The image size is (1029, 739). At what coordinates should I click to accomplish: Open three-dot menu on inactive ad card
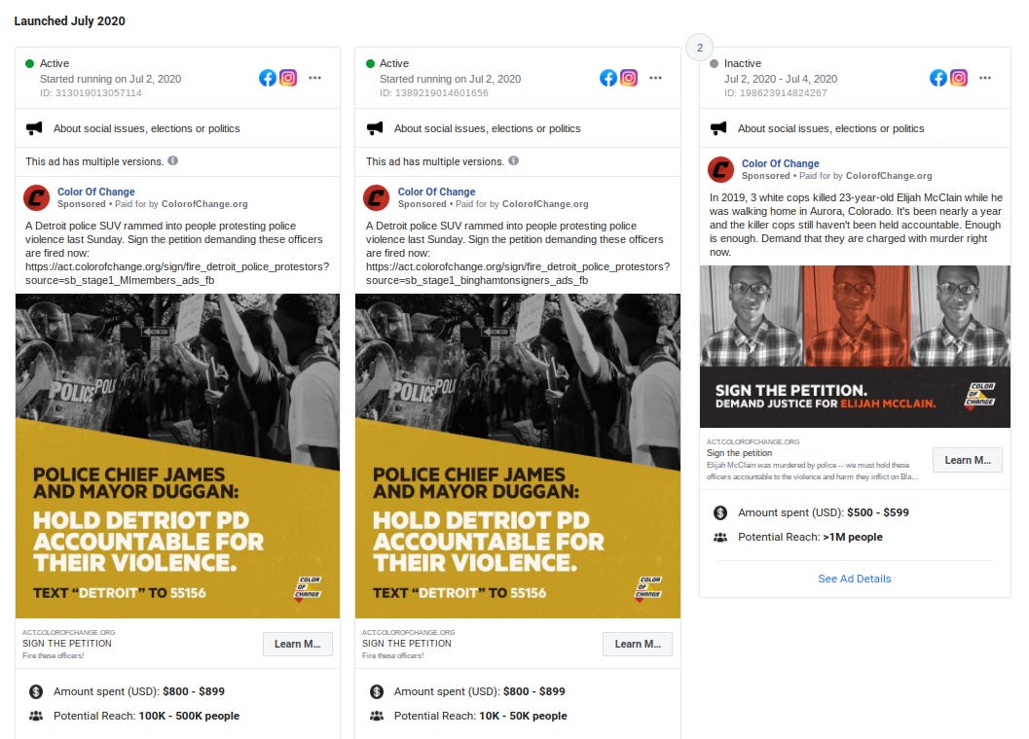[985, 78]
